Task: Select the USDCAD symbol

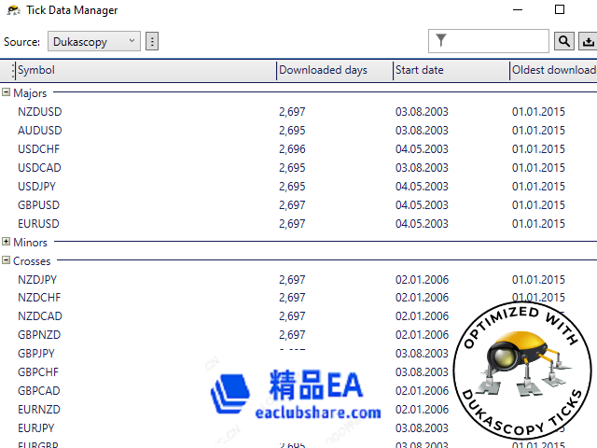Action: click(x=39, y=168)
